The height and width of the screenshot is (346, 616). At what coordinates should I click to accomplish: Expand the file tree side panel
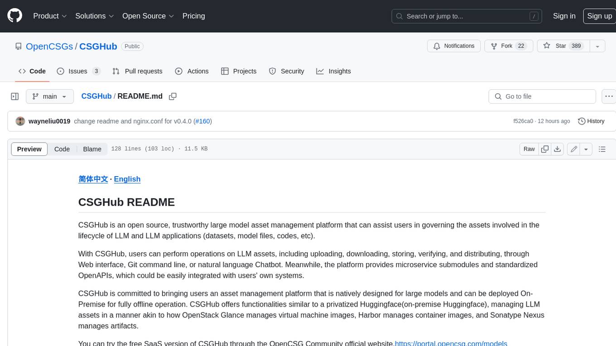click(14, 96)
